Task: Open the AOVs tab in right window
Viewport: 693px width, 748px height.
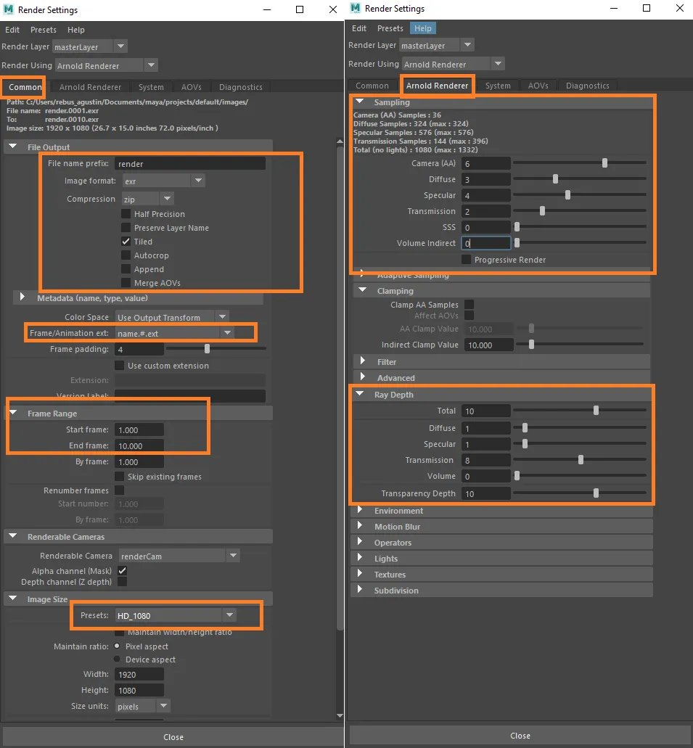Action: 538,86
